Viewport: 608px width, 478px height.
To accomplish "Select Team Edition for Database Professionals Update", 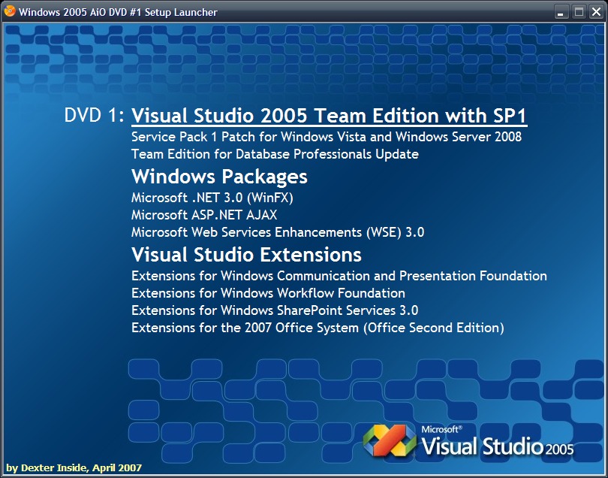I will (275, 154).
